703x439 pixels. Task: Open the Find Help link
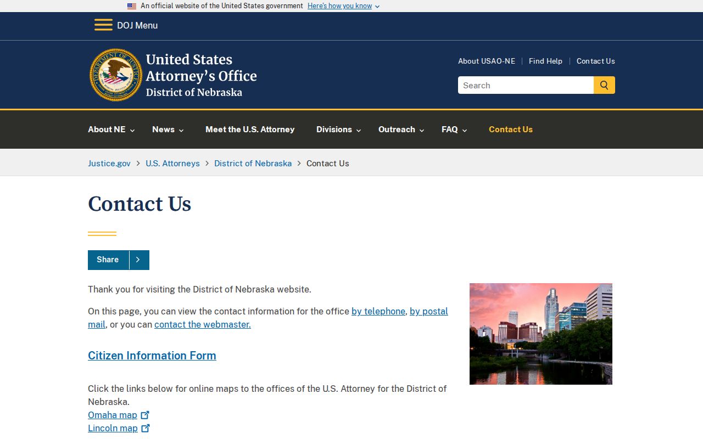point(545,61)
